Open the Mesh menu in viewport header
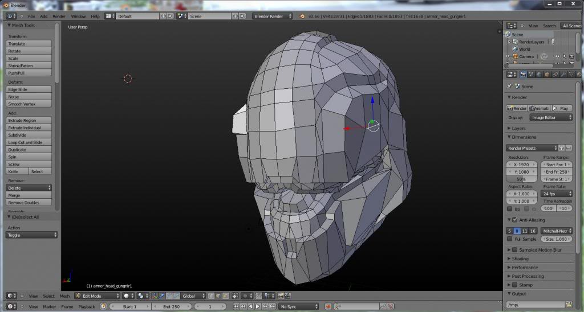The width and height of the screenshot is (584, 312). tap(64, 296)
